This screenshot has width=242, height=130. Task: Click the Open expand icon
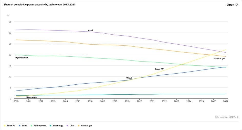(x=237, y=5)
